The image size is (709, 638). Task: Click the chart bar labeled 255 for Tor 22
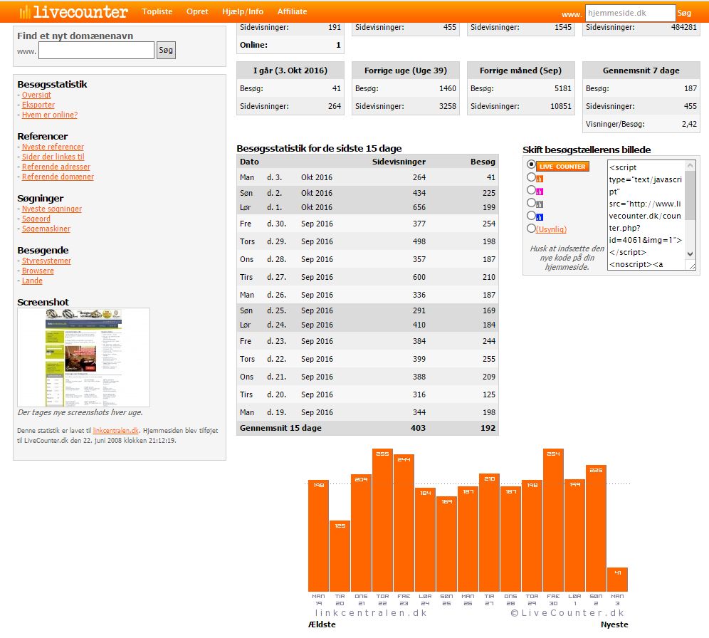382,520
